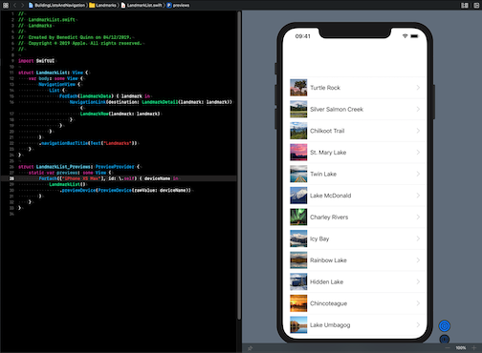Open Lake McDonald in the list
The height and width of the screenshot is (353, 482).
pyautogui.click(x=355, y=196)
